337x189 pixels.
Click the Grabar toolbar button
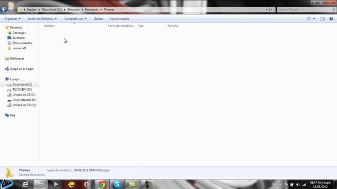point(98,19)
